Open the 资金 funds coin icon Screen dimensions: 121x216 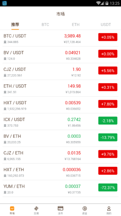(x=85, y=209)
